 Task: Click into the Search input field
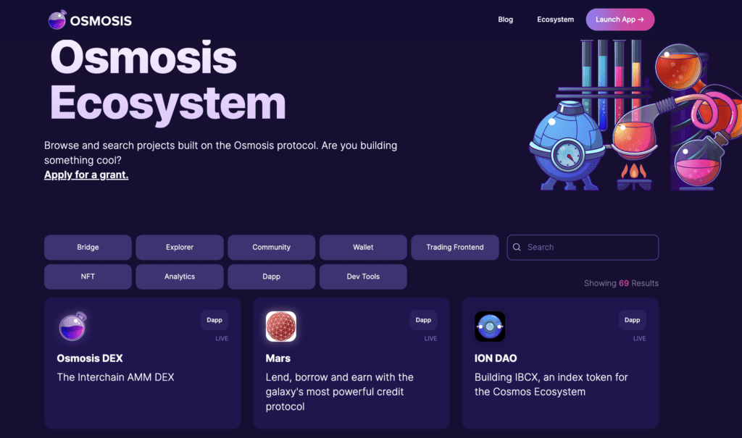[583, 248]
